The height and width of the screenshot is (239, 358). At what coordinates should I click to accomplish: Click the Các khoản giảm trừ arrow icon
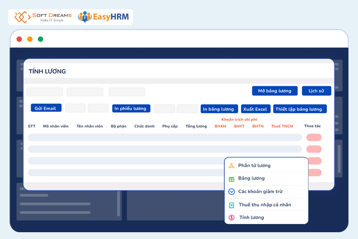coord(231,192)
